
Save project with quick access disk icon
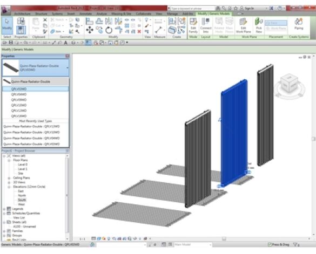[x=11, y=43]
